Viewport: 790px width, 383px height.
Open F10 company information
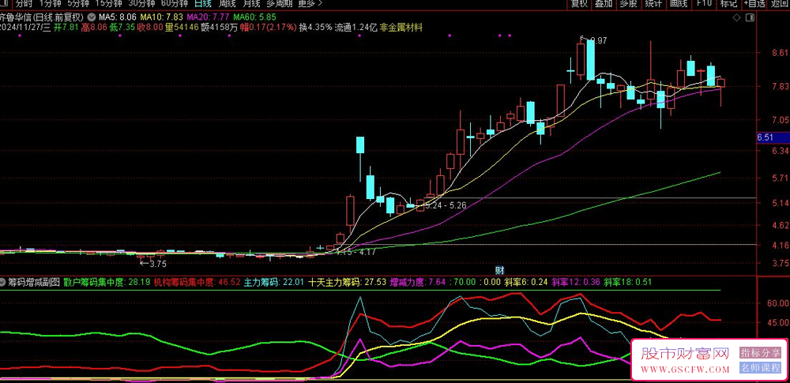coord(703,3)
